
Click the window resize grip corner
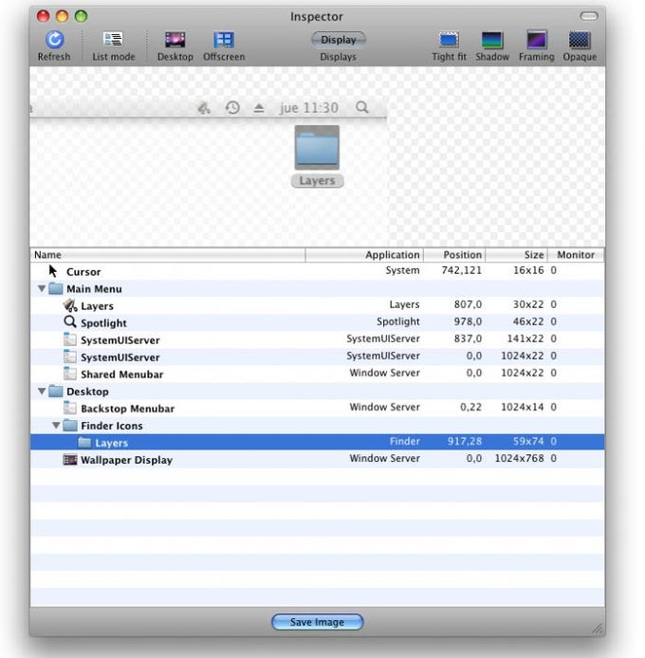point(598,629)
